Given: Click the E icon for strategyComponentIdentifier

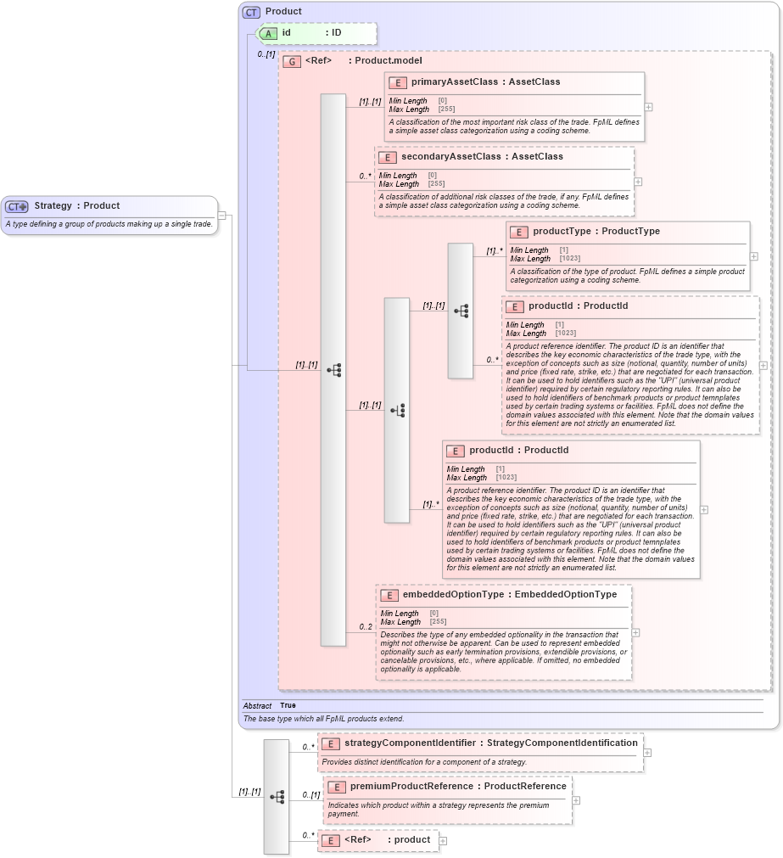Looking at the screenshot, I should [329, 743].
